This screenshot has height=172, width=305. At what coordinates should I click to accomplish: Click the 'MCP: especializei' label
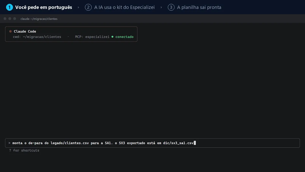92,37
